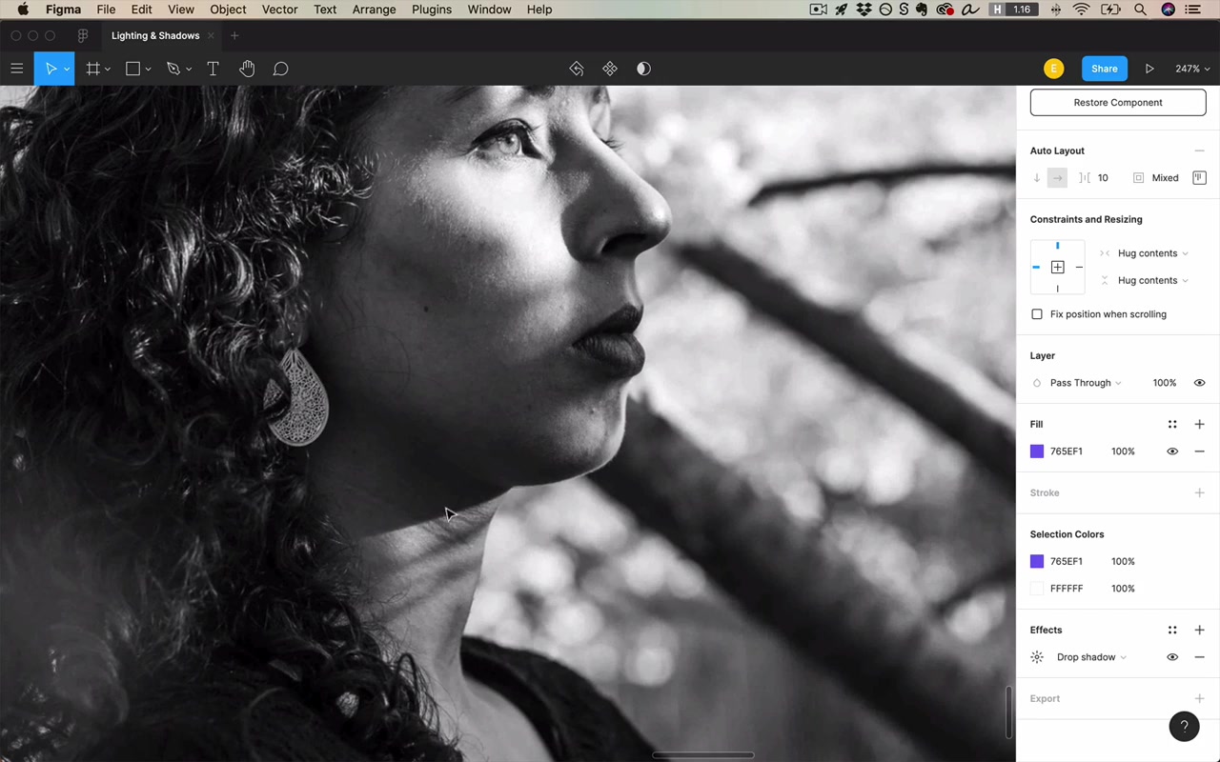Open the Figma main menu hamburger
The height and width of the screenshot is (762, 1220).
tap(16, 69)
